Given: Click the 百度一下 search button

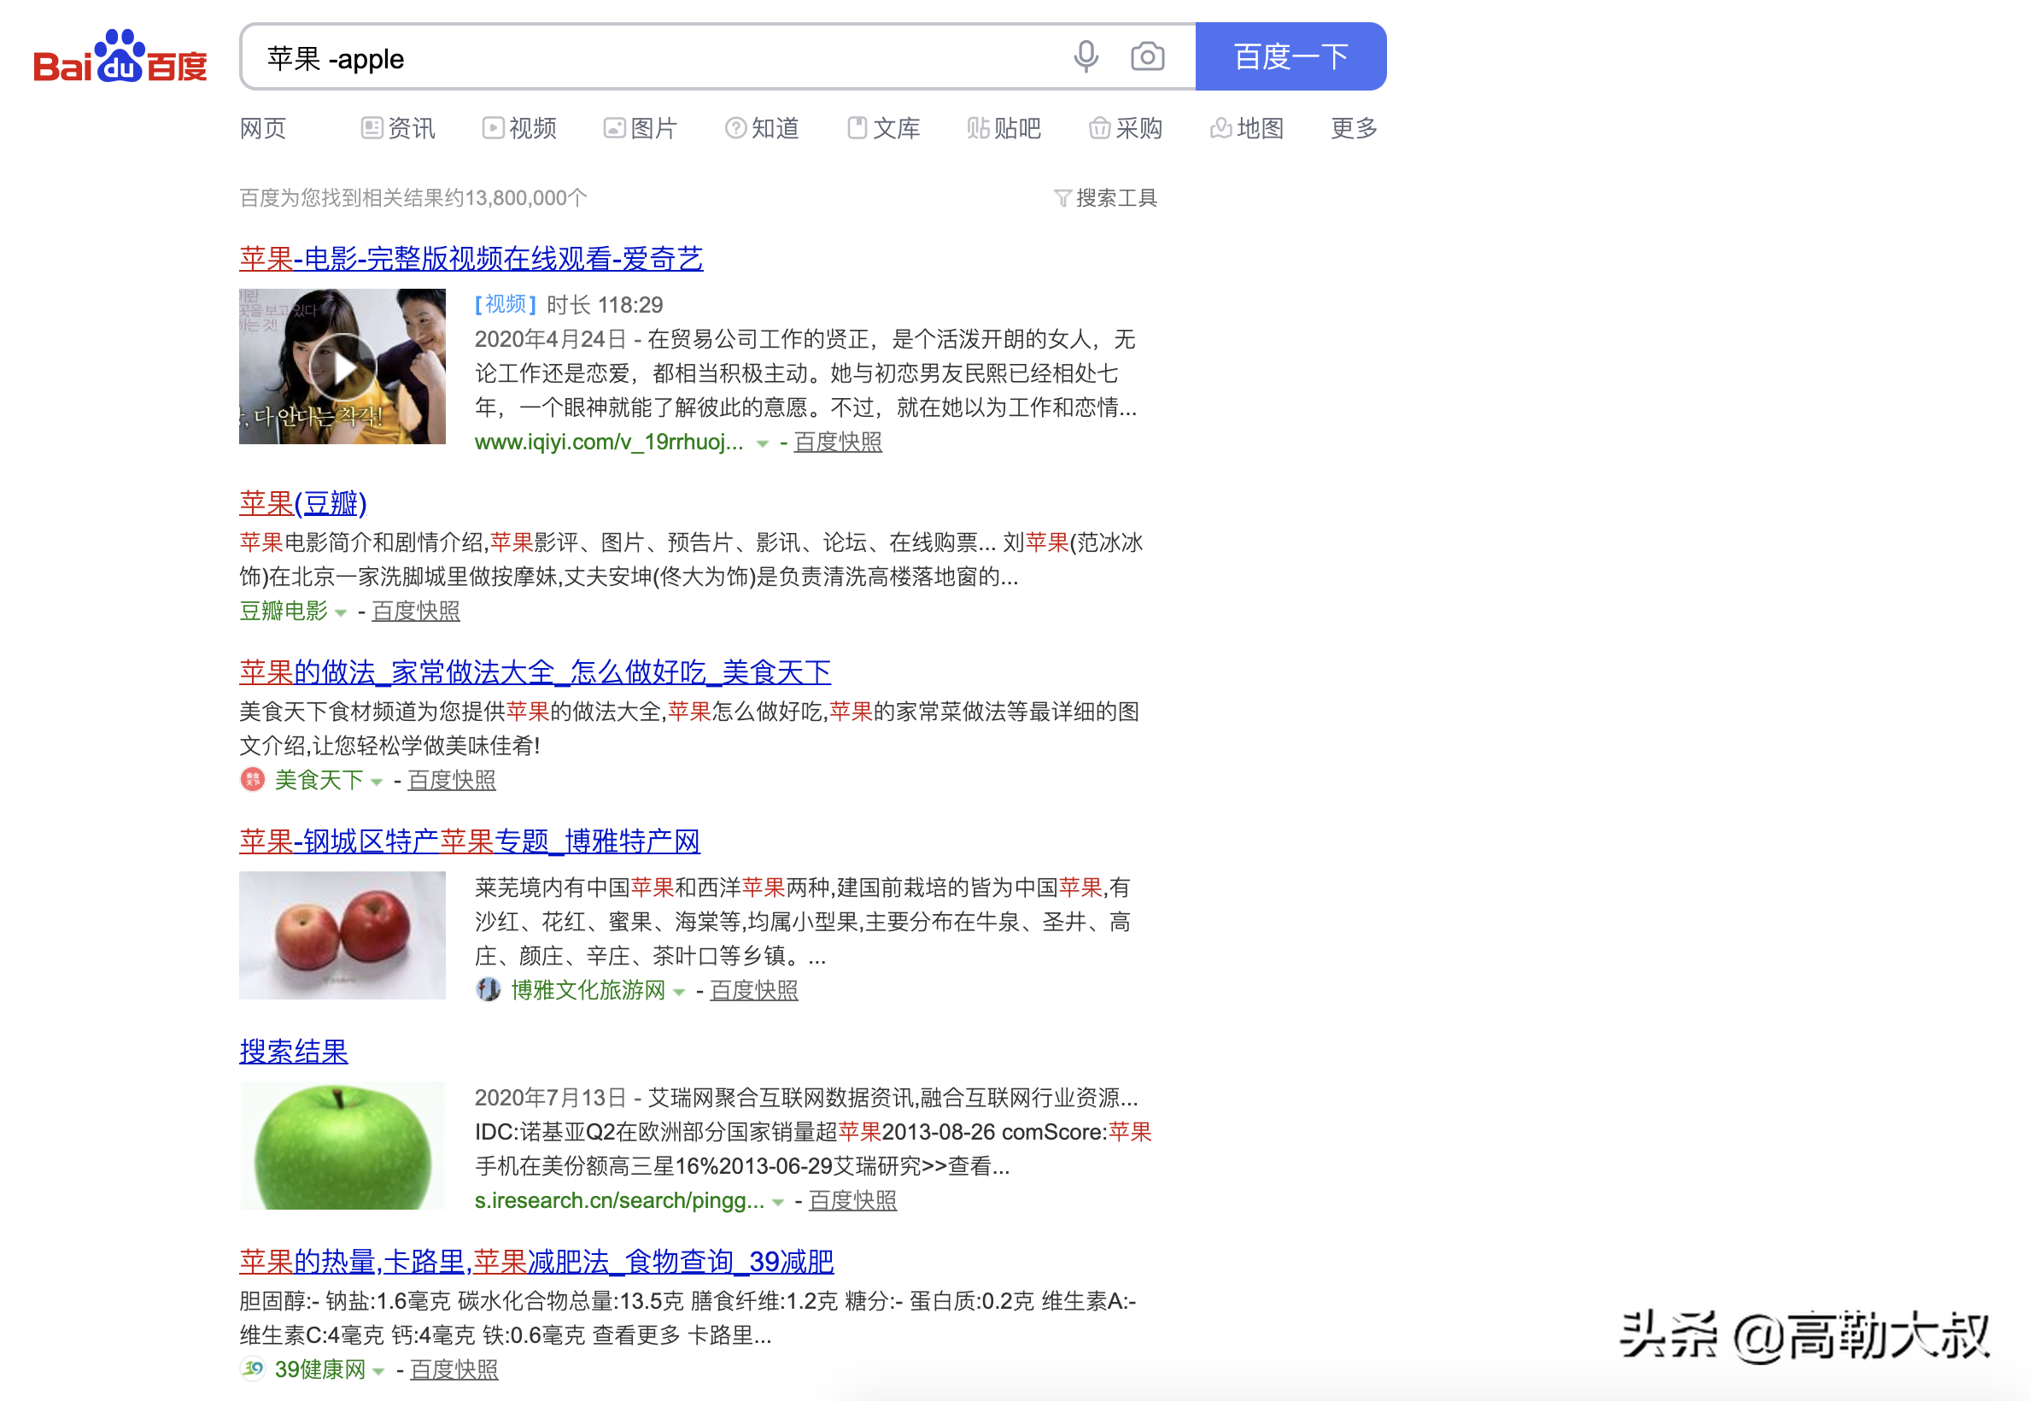Looking at the screenshot, I should 1291,57.
